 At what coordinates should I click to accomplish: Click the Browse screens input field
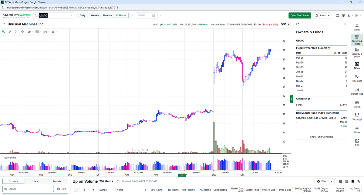(x=28, y=189)
